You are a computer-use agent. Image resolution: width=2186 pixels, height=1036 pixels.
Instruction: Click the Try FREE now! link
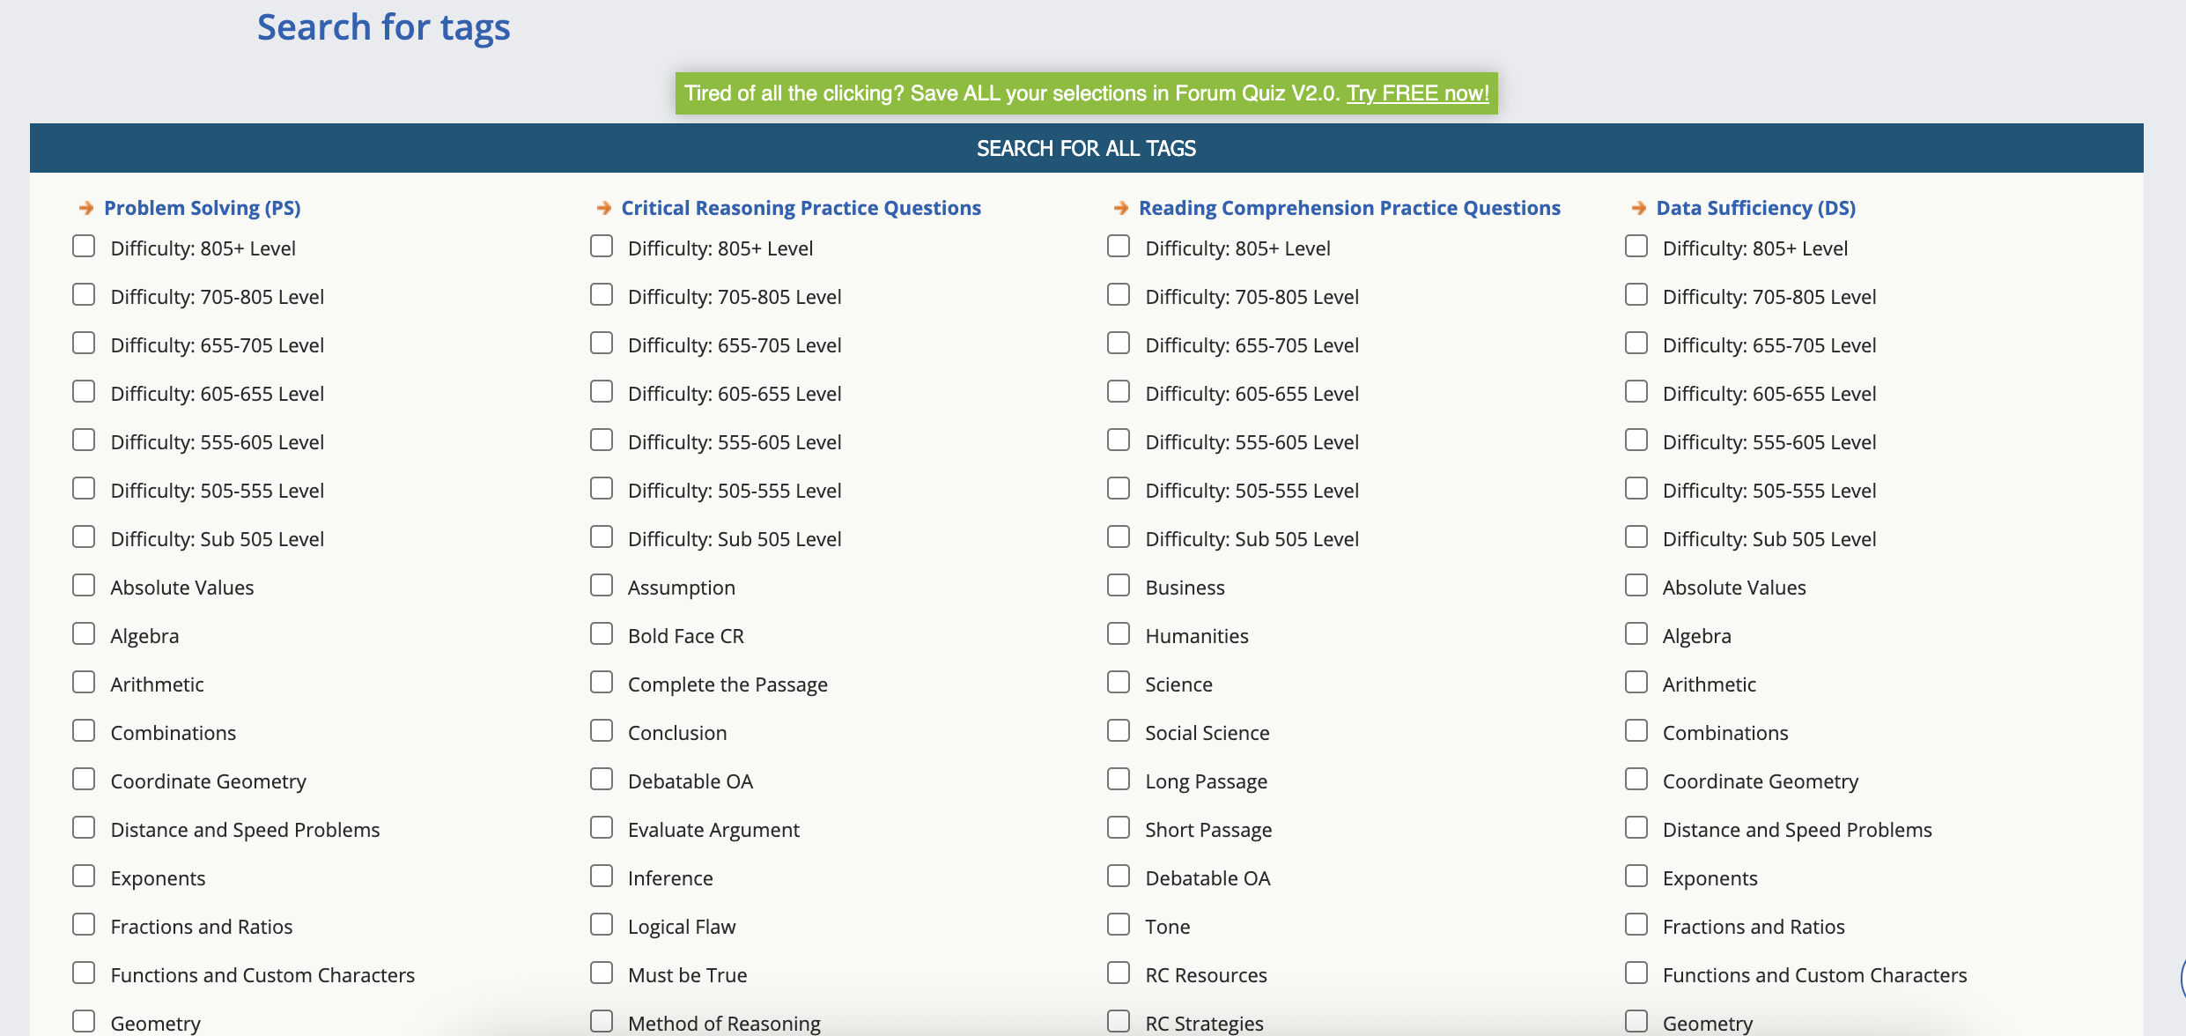(x=1417, y=93)
